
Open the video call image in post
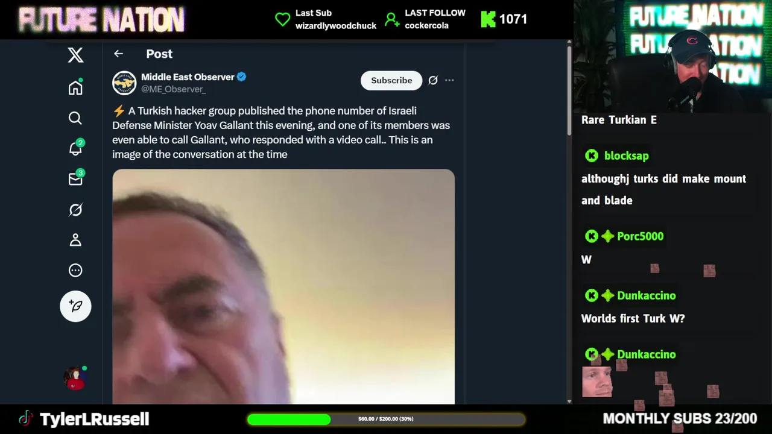(283, 287)
